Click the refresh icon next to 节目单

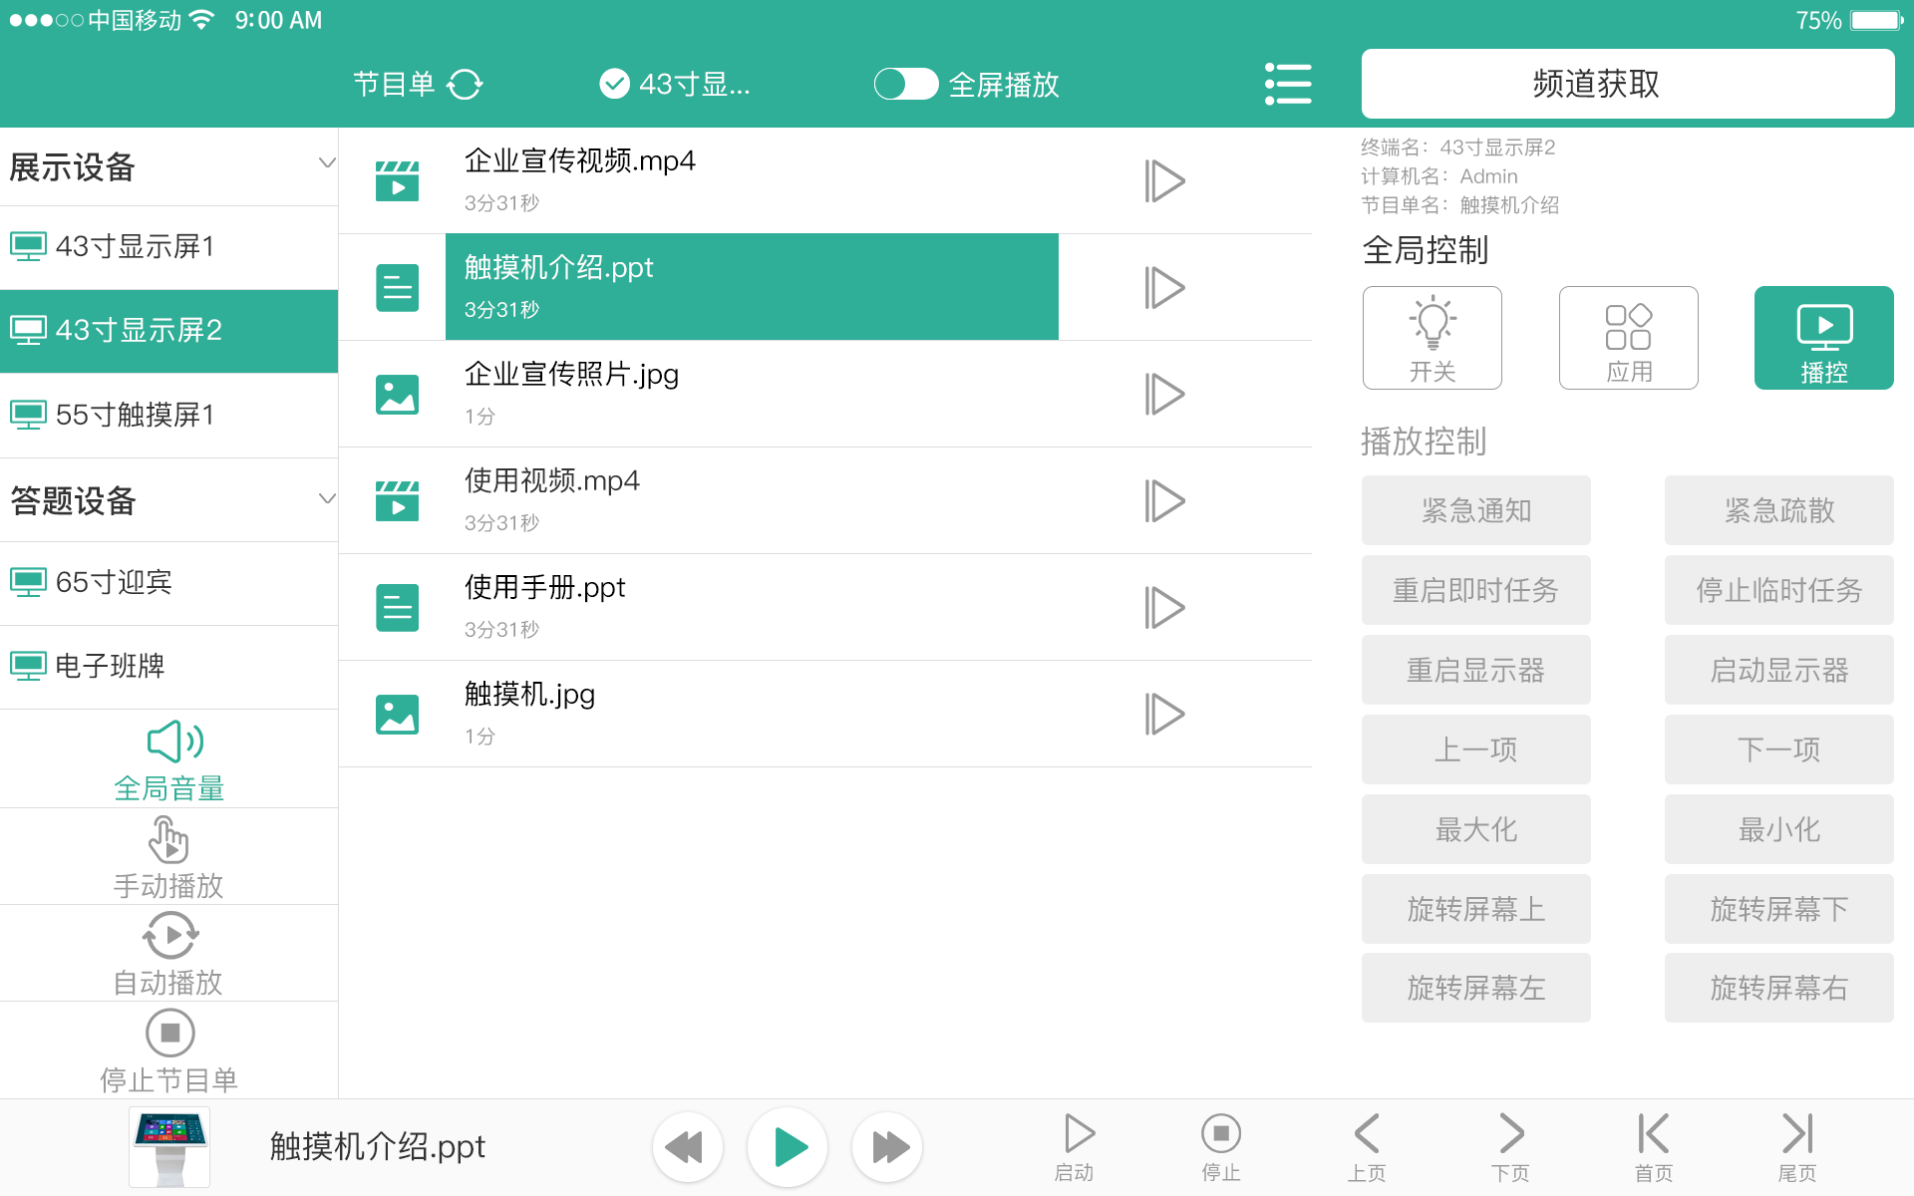465,85
